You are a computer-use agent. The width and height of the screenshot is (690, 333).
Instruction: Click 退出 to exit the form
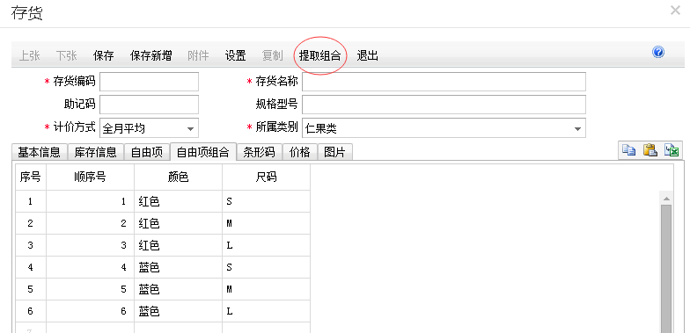click(x=368, y=56)
